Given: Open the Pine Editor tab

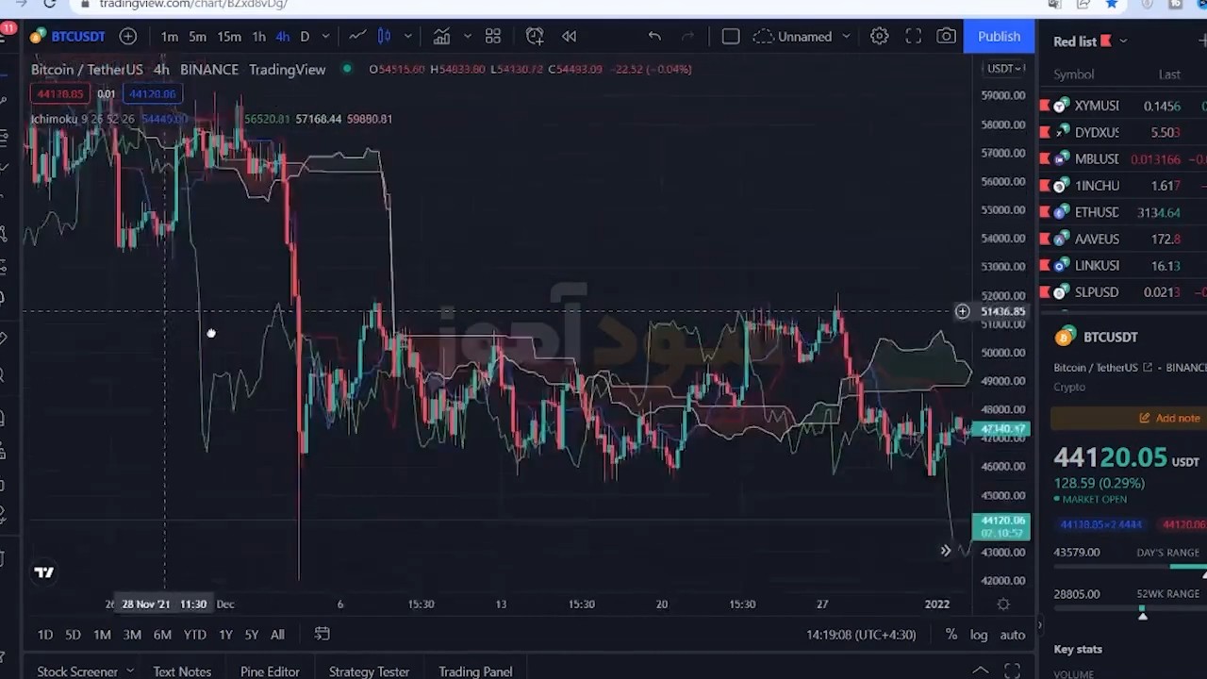Looking at the screenshot, I should pos(270,671).
